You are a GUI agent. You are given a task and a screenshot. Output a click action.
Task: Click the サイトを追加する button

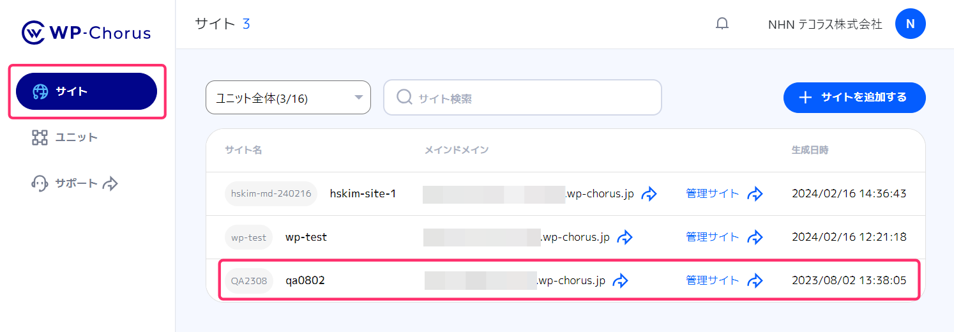(854, 98)
